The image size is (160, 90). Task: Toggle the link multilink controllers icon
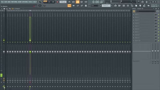point(82,5)
